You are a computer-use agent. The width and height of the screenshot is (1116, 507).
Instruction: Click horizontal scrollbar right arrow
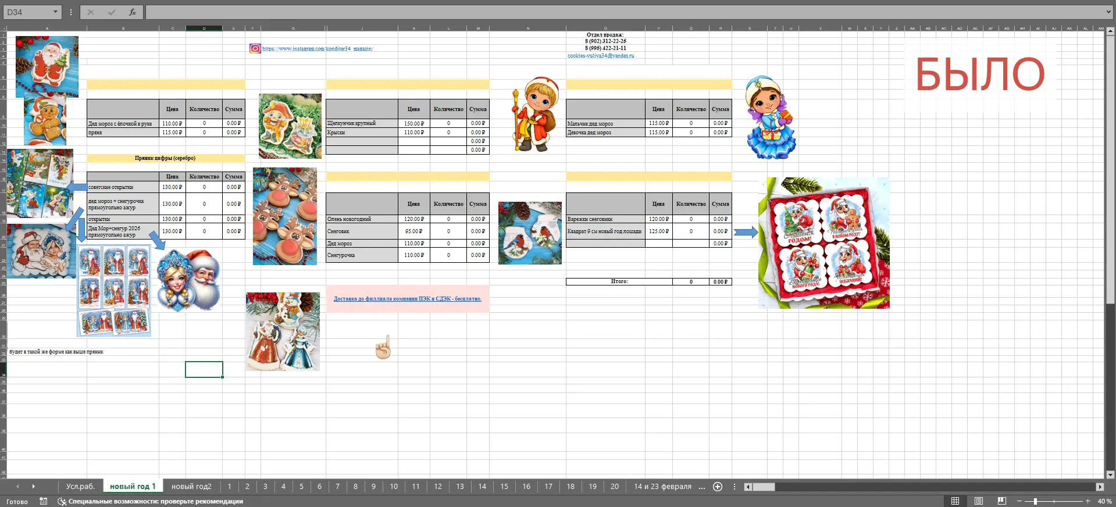[x=1100, y=487]
